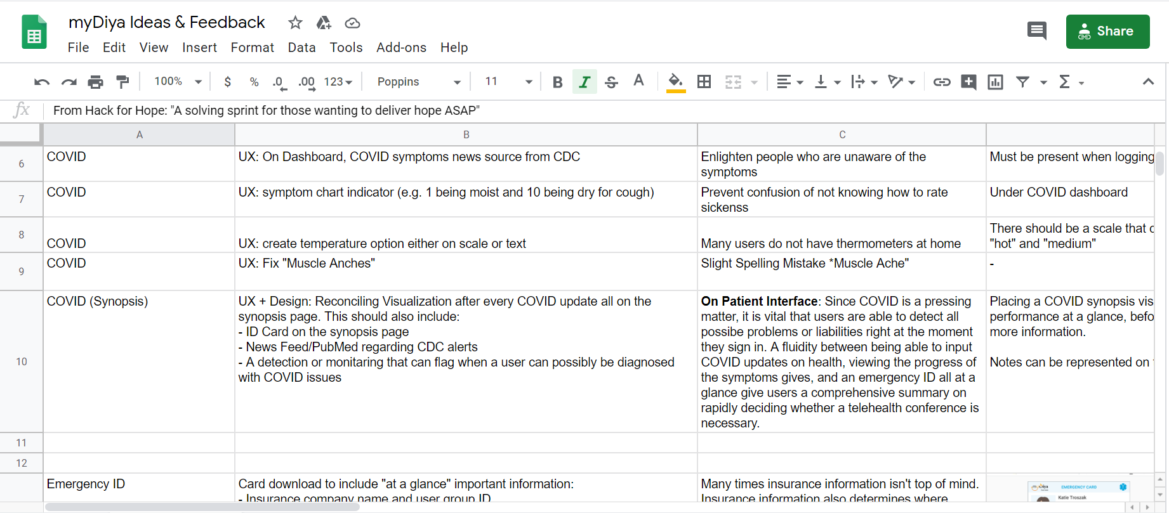1169x513 pixels.
Task: Open the font size 11 dropdown
Action: click(x=508, y=82)
